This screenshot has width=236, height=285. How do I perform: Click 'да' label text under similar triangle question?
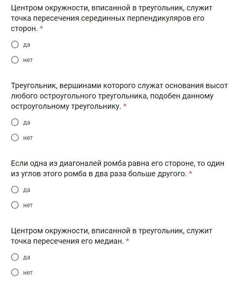pyautogui.click(x=27, y=123)
